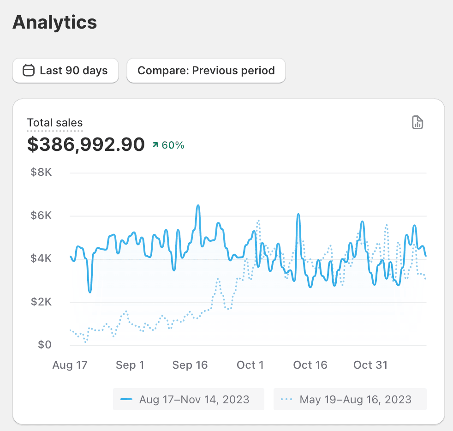Select the Oct 31 label on the x-axis
Screen dimensions: 453x431
(x=370, y=365)
